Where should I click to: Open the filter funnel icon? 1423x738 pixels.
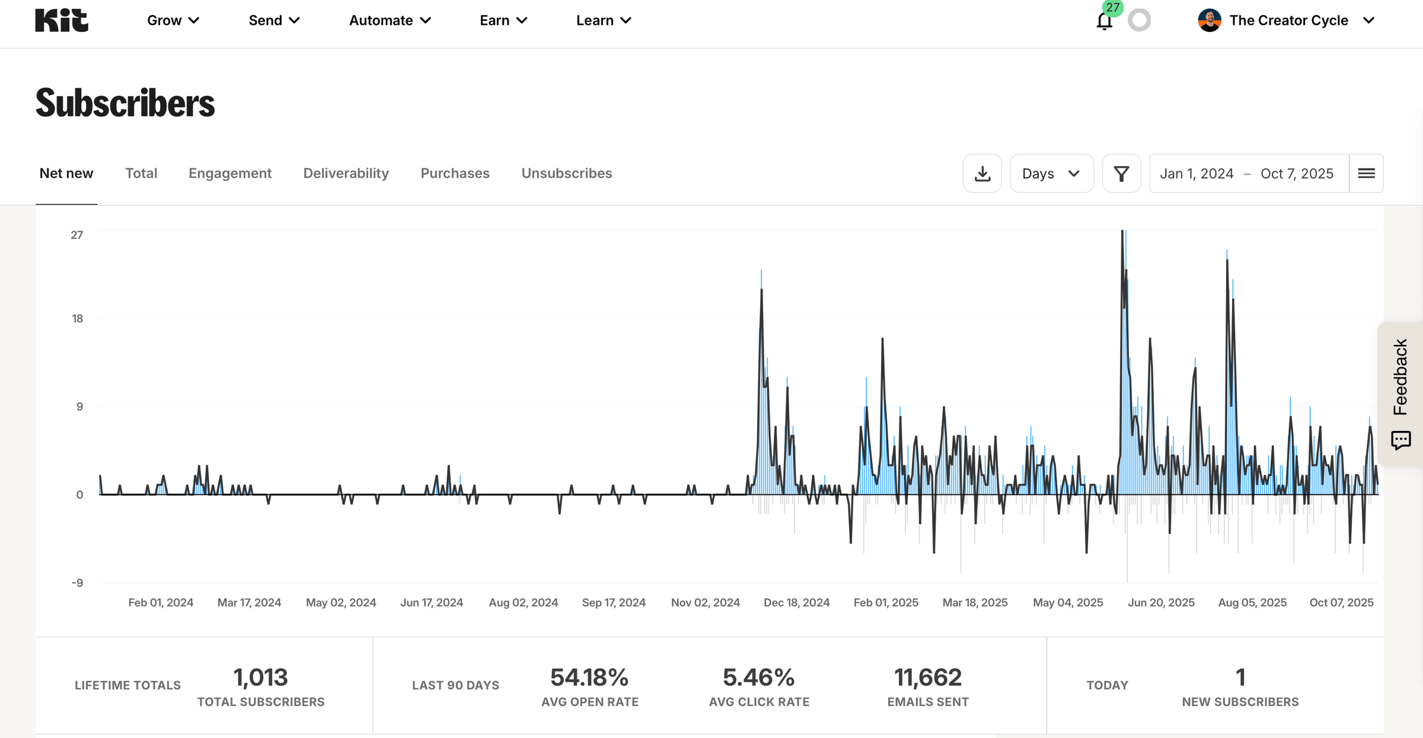coord(1121,174)
